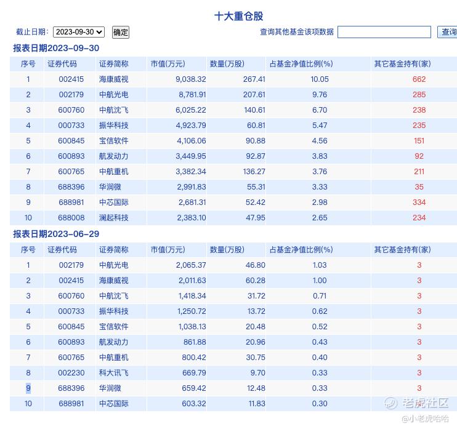Click other-funds count 234 for 澜起科技
457x429 pixels.
(x=419, y=218)
